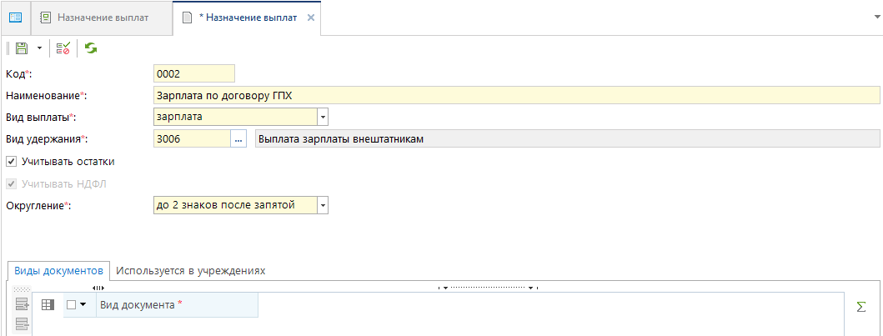Switch to the "Используется в учреждениях" tab
The width and height of the screenshot is (883, 336).
coord(191,271)
